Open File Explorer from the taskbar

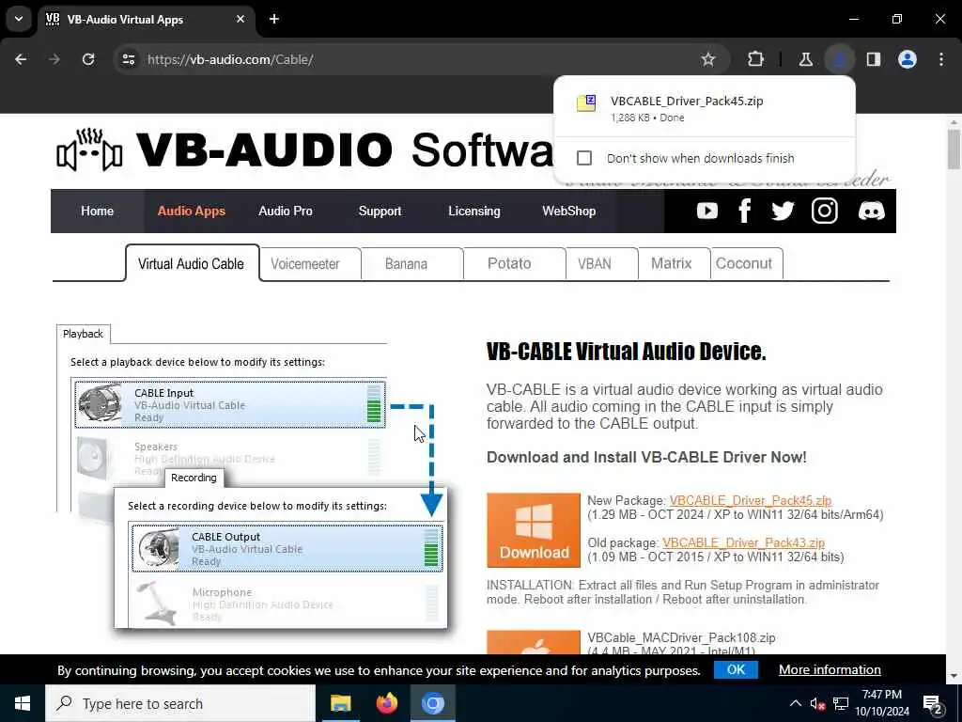340,703
